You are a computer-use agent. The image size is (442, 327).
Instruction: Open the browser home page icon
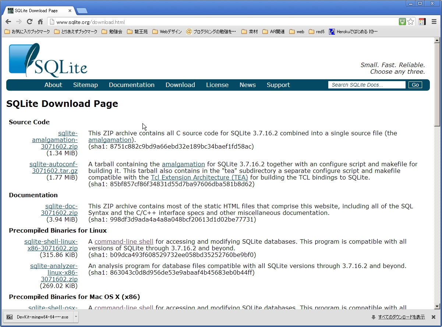click(x=40, y=22)
